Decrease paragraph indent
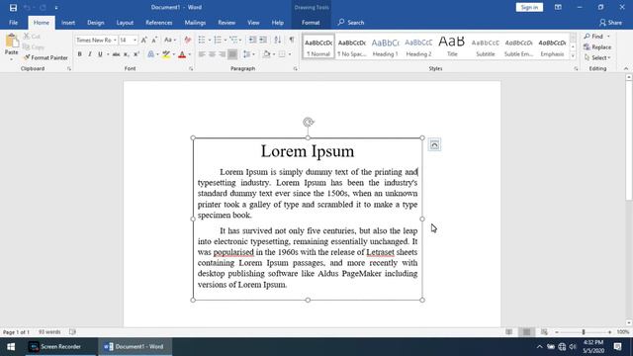633x356 pixels. [252, 40]
